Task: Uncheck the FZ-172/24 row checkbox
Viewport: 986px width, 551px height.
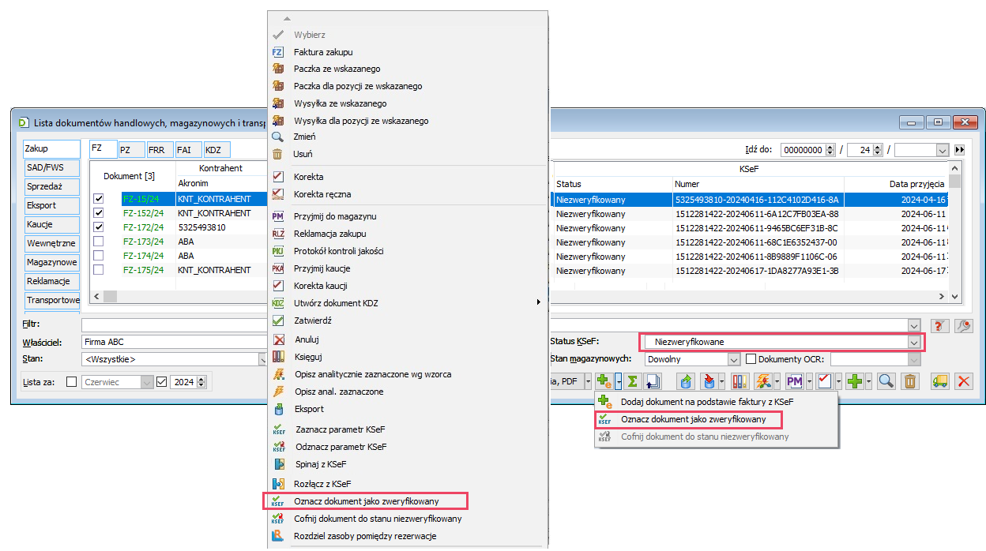Action: (x=99, y=227)
